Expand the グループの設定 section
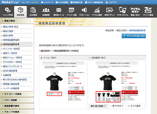This screenshot has width=157, height=114. coord(17,112)
